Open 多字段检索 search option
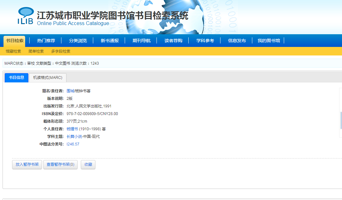342x200 pixels. pos(61,51)
